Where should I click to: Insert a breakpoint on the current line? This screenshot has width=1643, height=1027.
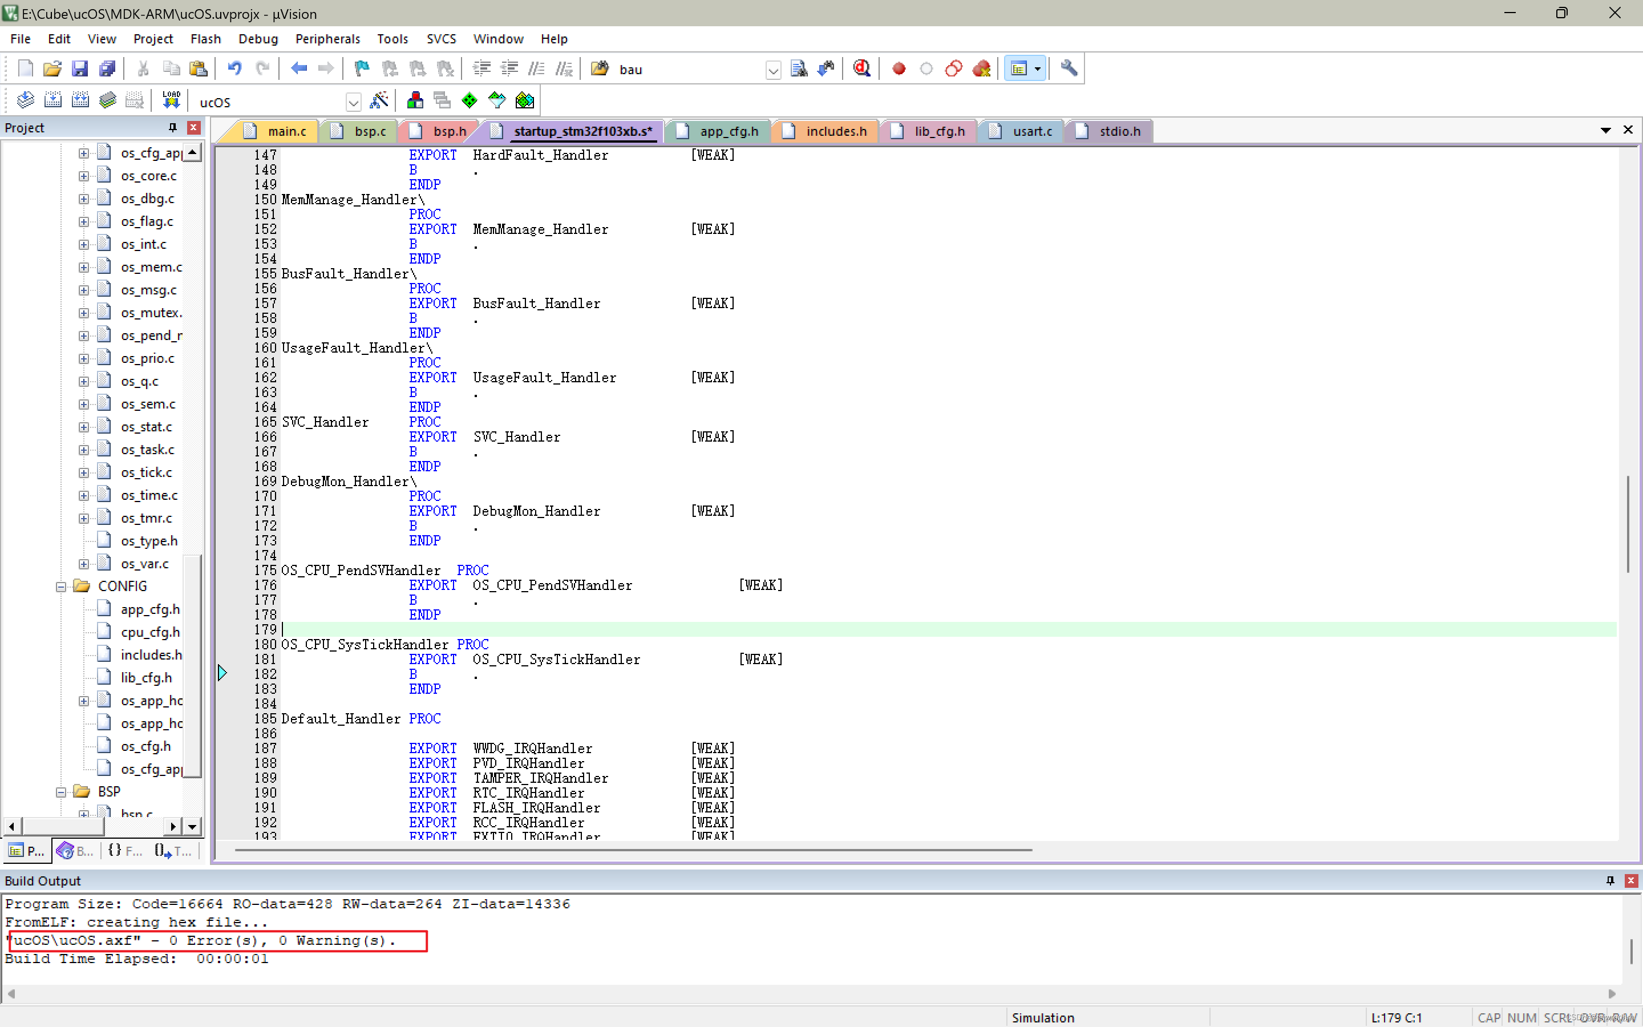899,68
